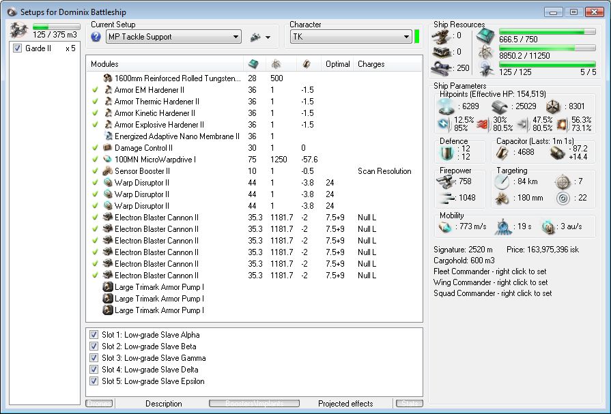Click the drone bay icon above drone list
611x414 pixels.
pos(19,29)
